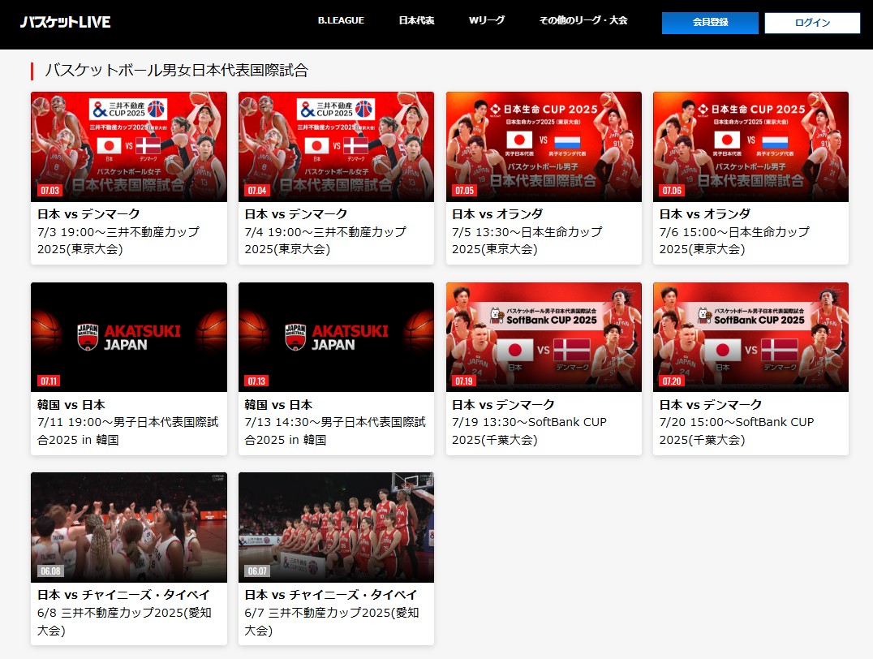
Task: Click the gray 06.07 date badge
Action: (257, 571)
